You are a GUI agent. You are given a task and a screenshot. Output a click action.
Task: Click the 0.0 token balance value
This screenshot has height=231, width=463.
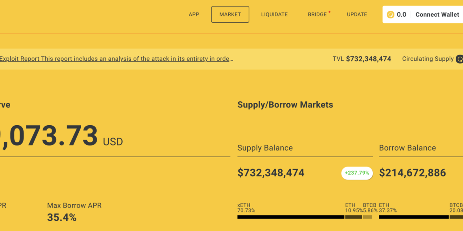401,15
